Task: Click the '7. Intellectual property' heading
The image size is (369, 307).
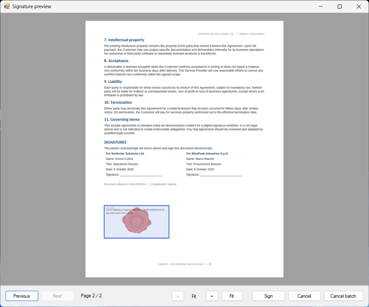Action: point(124,40)
